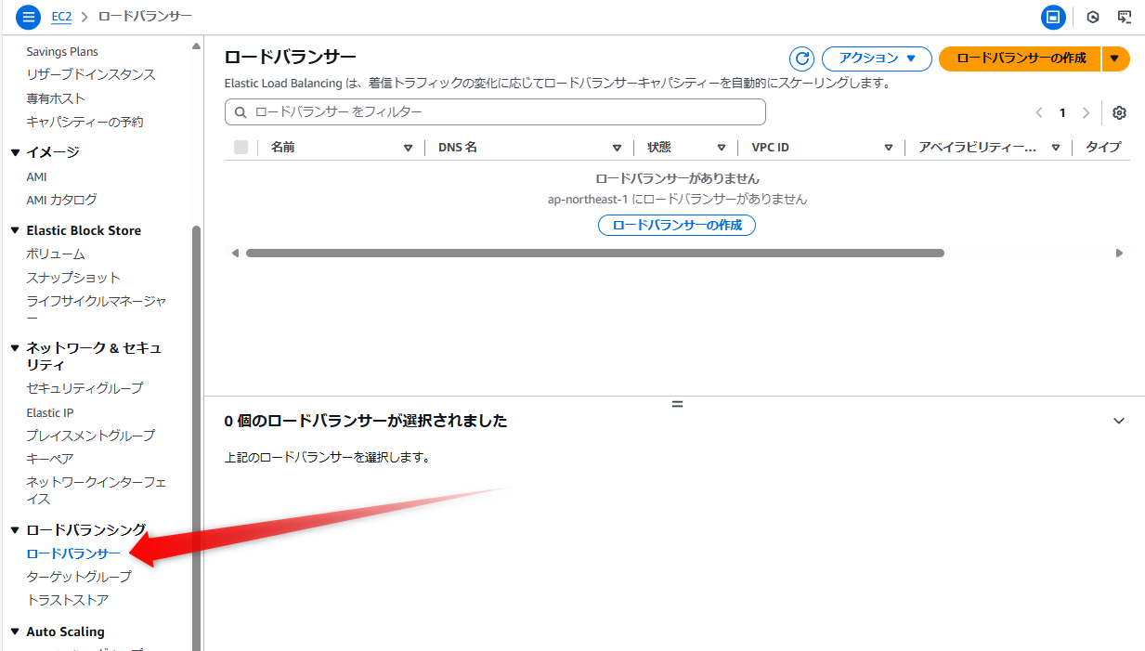Select ロードバランサー in sidebar
1145x651 pixels.
(x=73, y=553)
